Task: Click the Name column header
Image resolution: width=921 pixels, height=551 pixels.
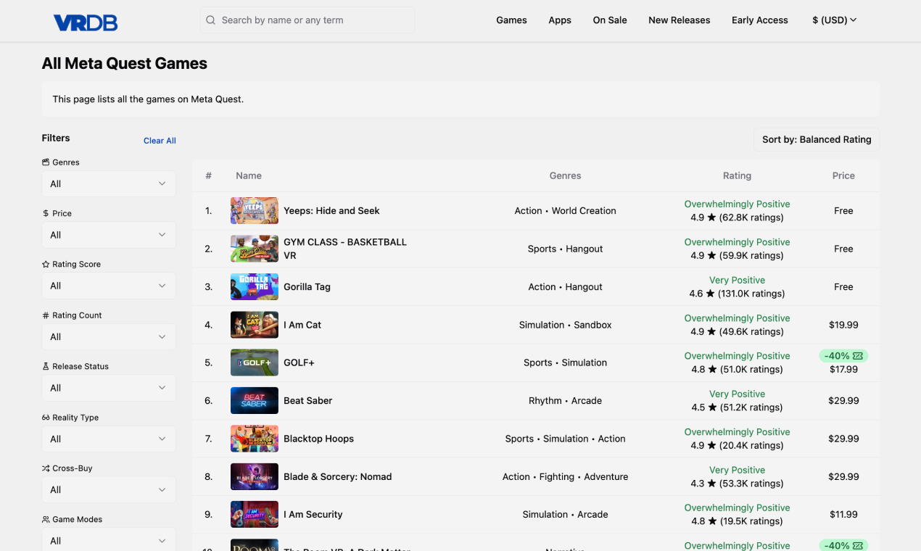Action: pyautogui.click(x=249, y=175)
